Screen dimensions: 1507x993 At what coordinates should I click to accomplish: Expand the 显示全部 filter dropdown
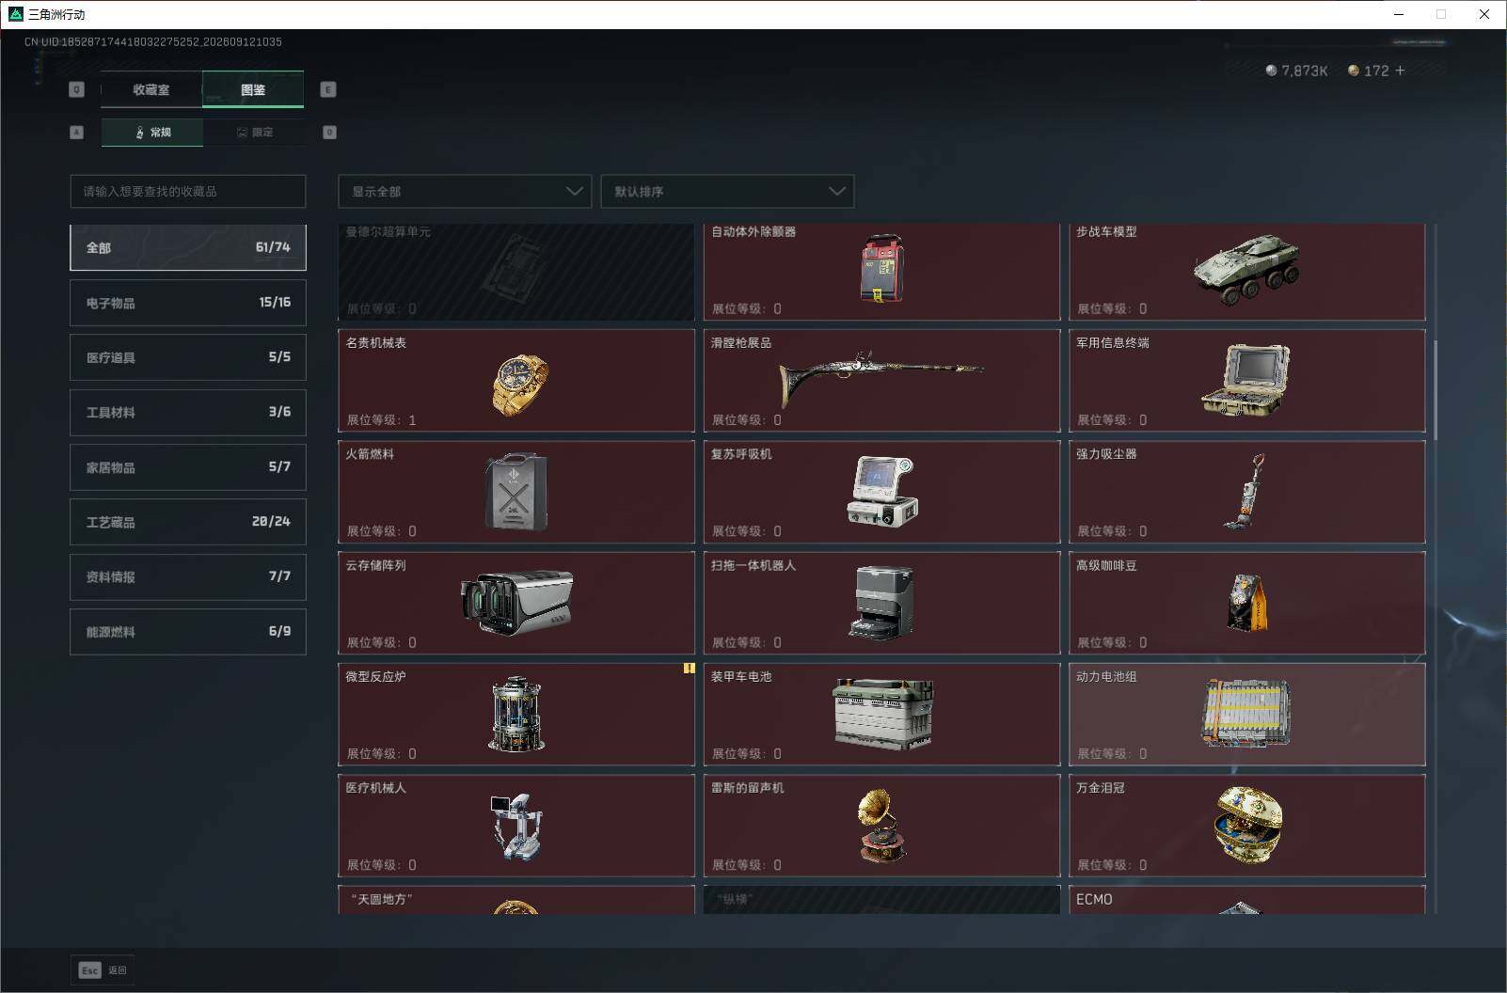[465, 191]
